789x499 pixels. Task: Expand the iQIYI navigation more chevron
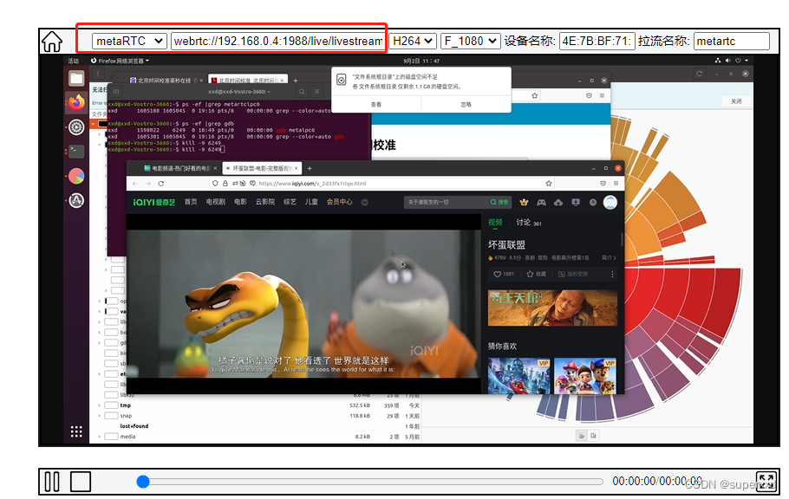click(365, 202)
